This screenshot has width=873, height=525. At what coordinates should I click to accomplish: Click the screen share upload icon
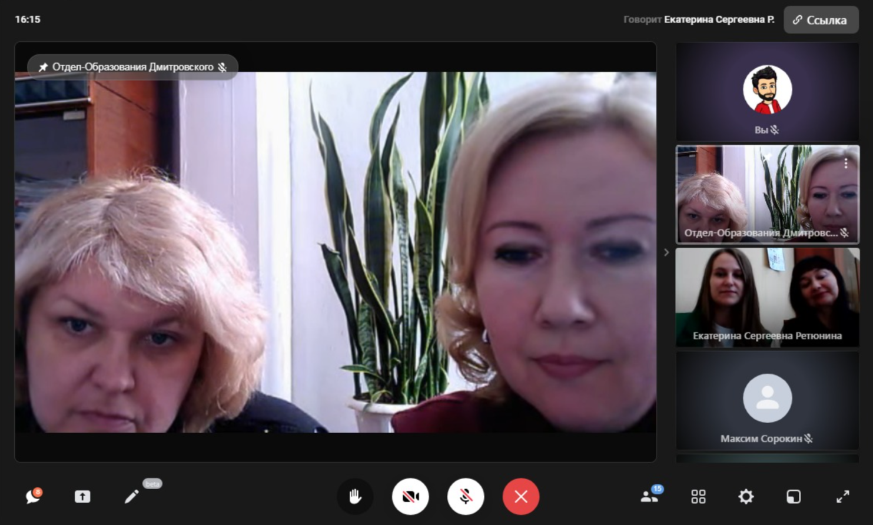tap(82, 497)
